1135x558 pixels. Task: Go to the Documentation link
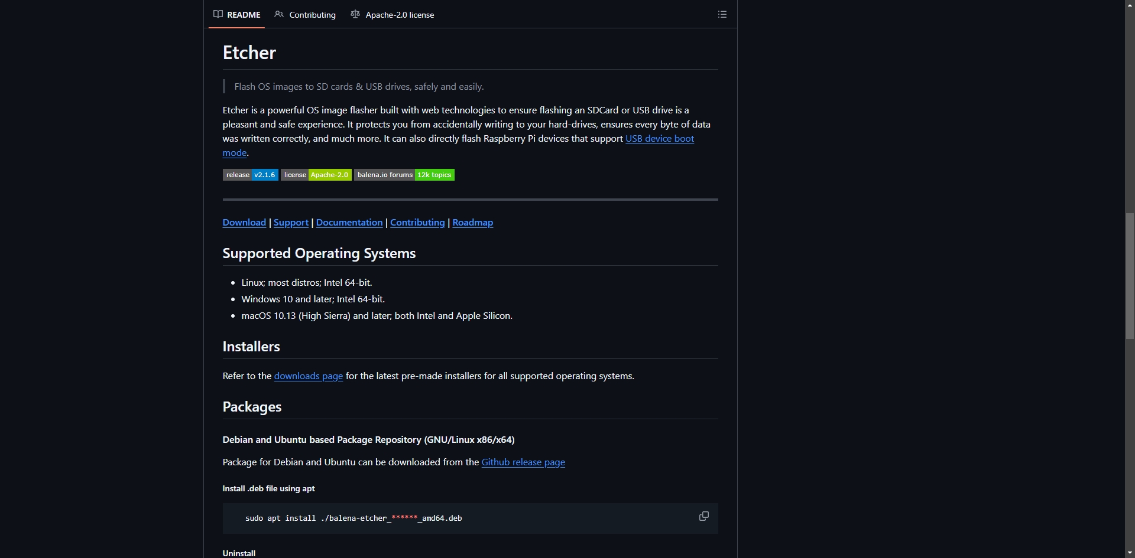pos(349,222)
